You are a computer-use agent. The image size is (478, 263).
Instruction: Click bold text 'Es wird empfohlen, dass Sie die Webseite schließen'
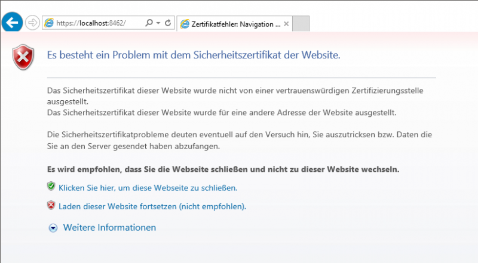[223, 169]
